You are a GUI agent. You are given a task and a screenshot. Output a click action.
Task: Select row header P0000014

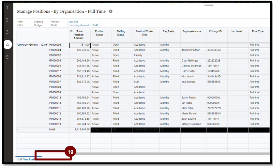point(59,98)
